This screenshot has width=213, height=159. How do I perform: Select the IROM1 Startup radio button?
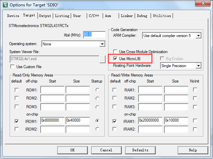(x=97, y=121)
